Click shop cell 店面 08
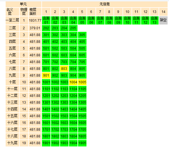This screenshot has height=147, width=169. tap(109, 20)
